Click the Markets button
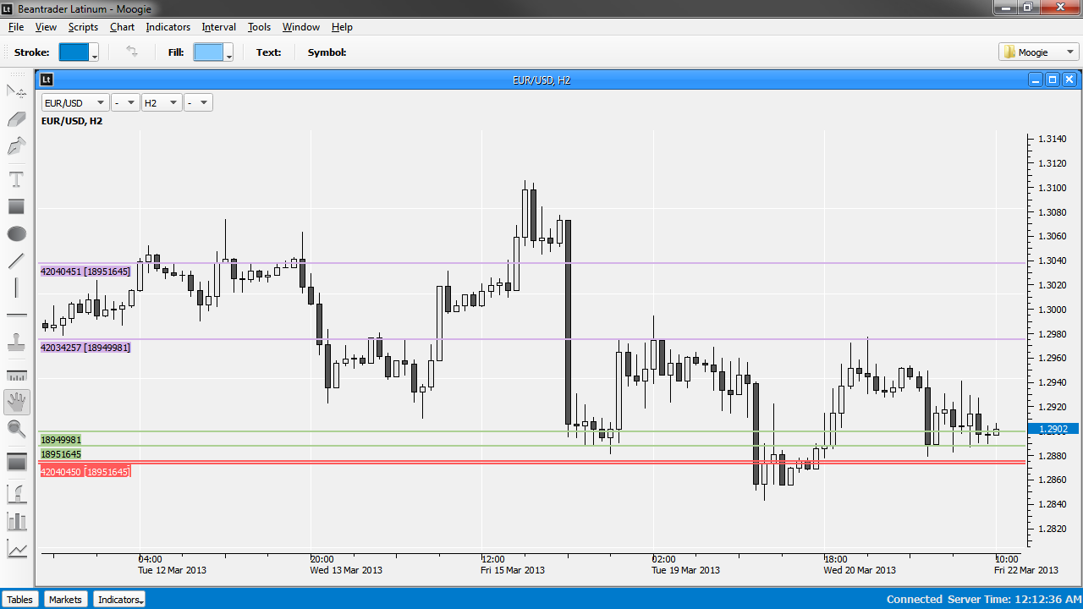The image size is (1083, 609). (65, 599)
